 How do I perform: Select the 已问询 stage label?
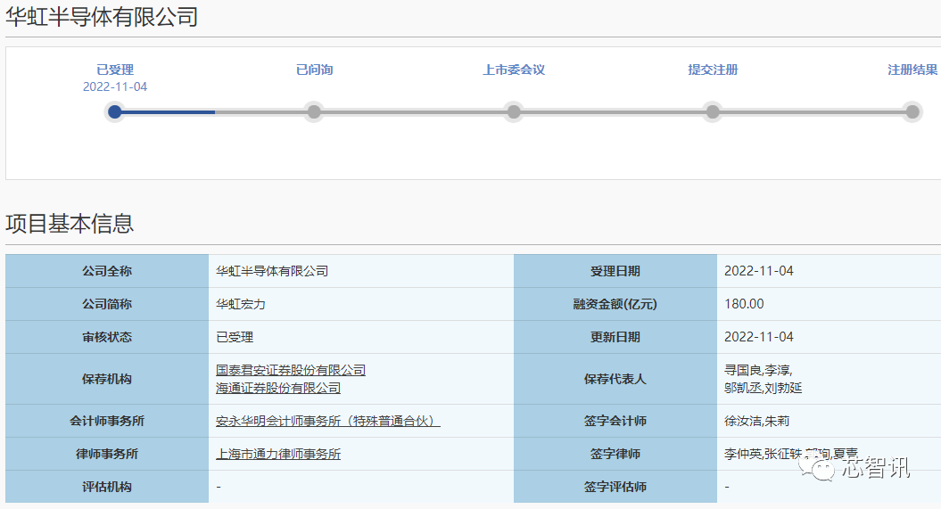click(315, 70)
